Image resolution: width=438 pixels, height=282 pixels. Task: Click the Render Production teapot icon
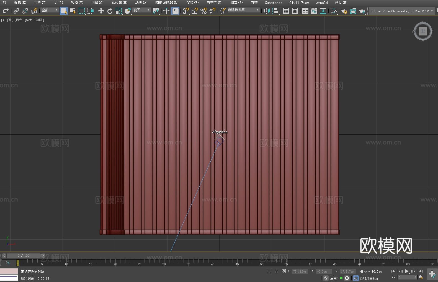(x=362, y=11)
